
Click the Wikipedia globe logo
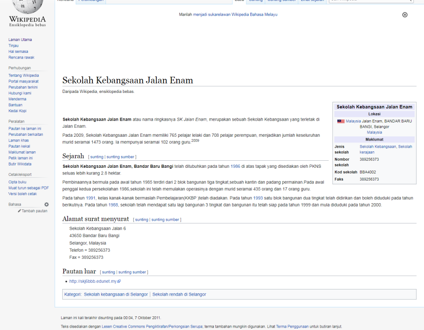[x=28, y=6]
